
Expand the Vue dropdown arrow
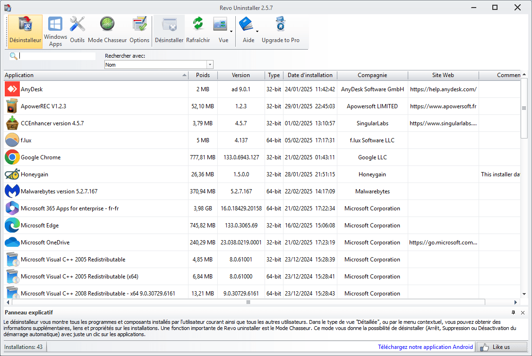pos(232,31)
